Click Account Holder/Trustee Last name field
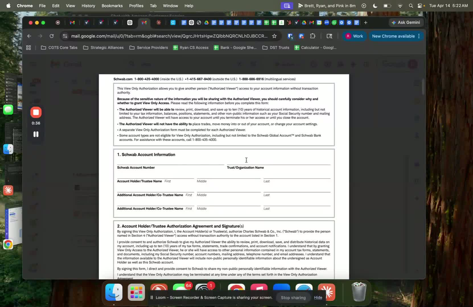 (x=297, y=175)
